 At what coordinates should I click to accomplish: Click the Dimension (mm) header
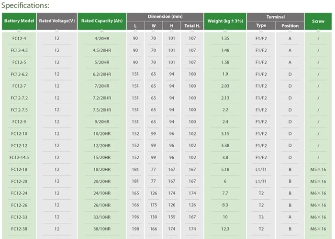pyautogui.click(x=165, y=17)
